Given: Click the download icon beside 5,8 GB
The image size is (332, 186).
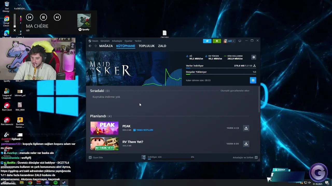Looking at the screenshot, I should tap(254, 66).
